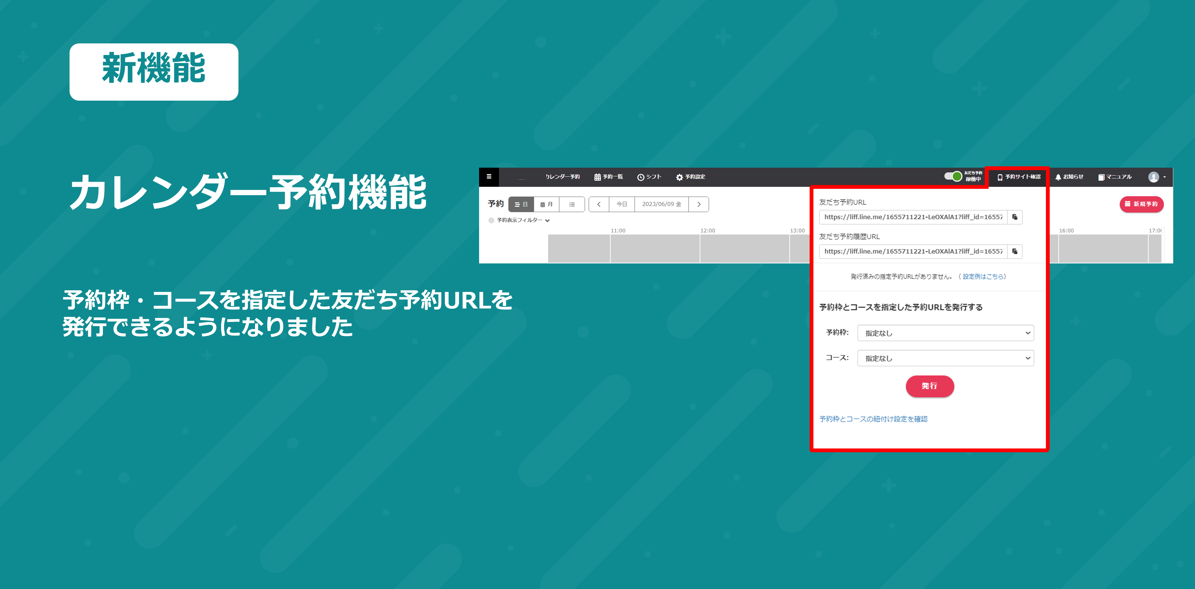Go to the previous day arrow
The height and width of the screenshot is (589, 1195).
coord(599,204)
